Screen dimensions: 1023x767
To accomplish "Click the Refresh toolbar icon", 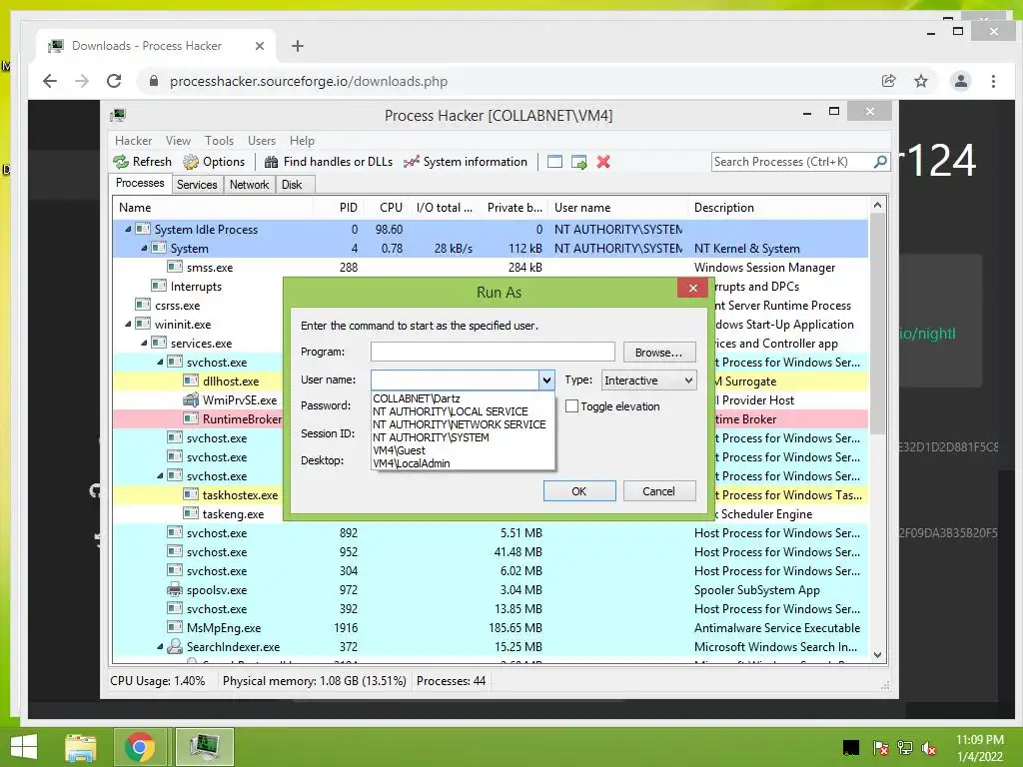I will [121, 162].
